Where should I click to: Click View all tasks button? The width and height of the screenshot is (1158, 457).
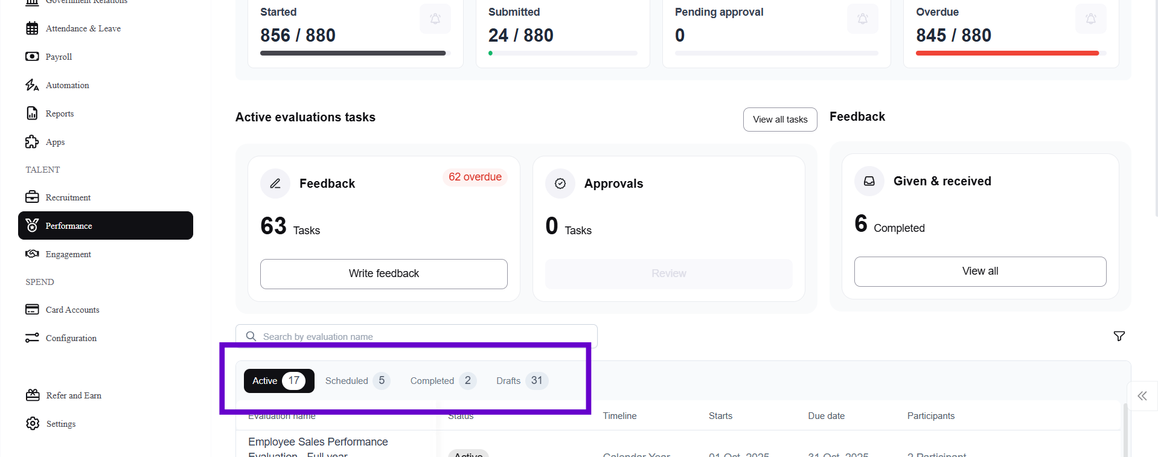(779, 120)
